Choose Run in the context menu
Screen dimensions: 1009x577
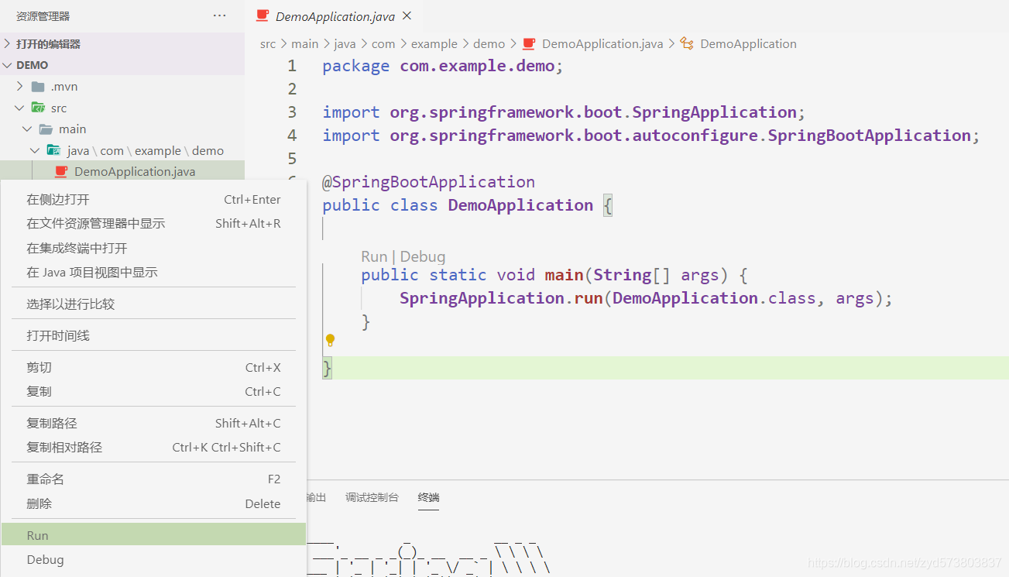click(153, 535)
